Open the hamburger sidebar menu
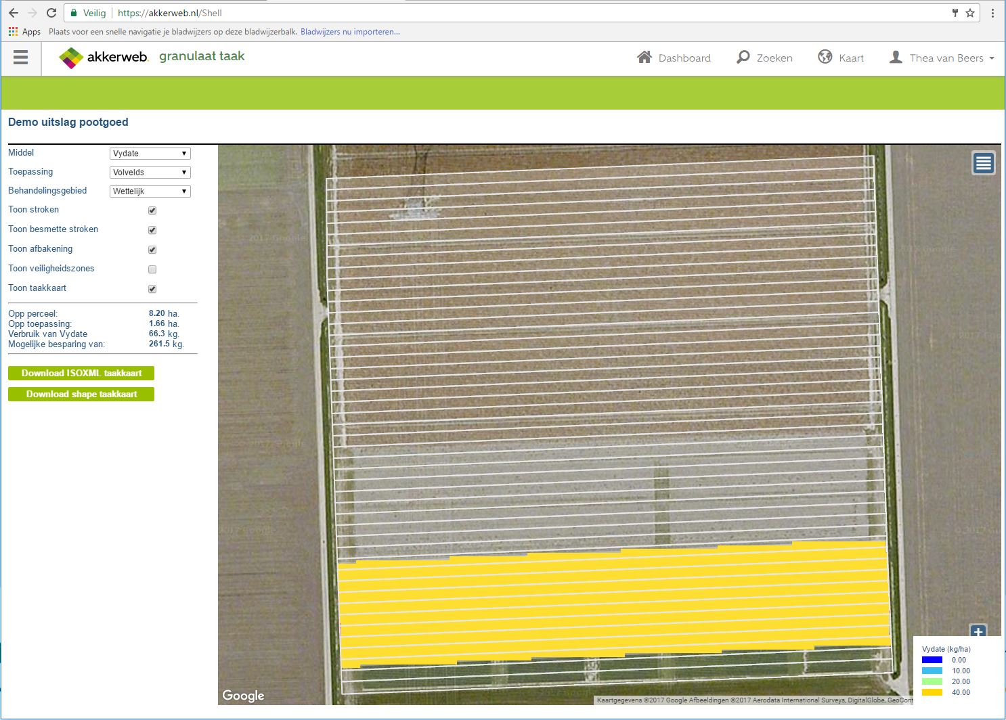 pyautogui.click(x=21, y=58)
